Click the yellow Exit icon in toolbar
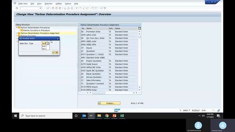The width and height of the screenshot is (235, 132). pos(57,8)
